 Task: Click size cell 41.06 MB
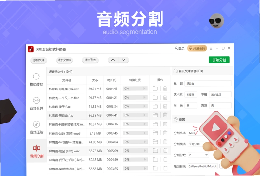pyautogui.click(x=95, y=142)
